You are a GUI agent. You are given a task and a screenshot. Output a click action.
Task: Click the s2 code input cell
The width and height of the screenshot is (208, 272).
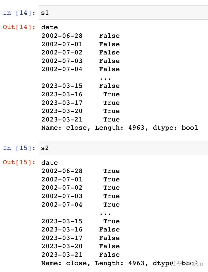[x=123, y=148]
